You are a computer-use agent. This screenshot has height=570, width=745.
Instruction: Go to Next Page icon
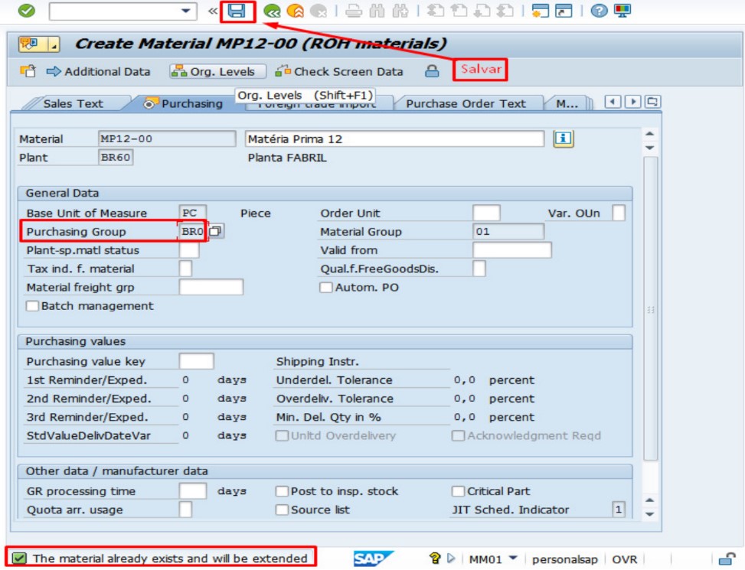tap(482, 11)
